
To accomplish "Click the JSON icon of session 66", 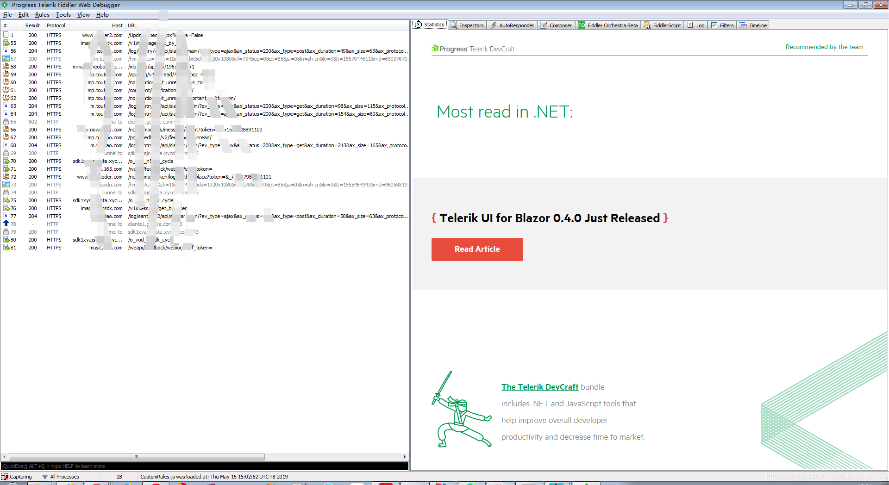I will point(6,130).
